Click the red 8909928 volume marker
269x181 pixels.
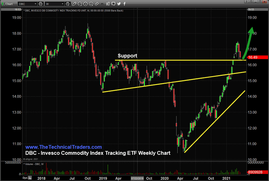(258, 172)
